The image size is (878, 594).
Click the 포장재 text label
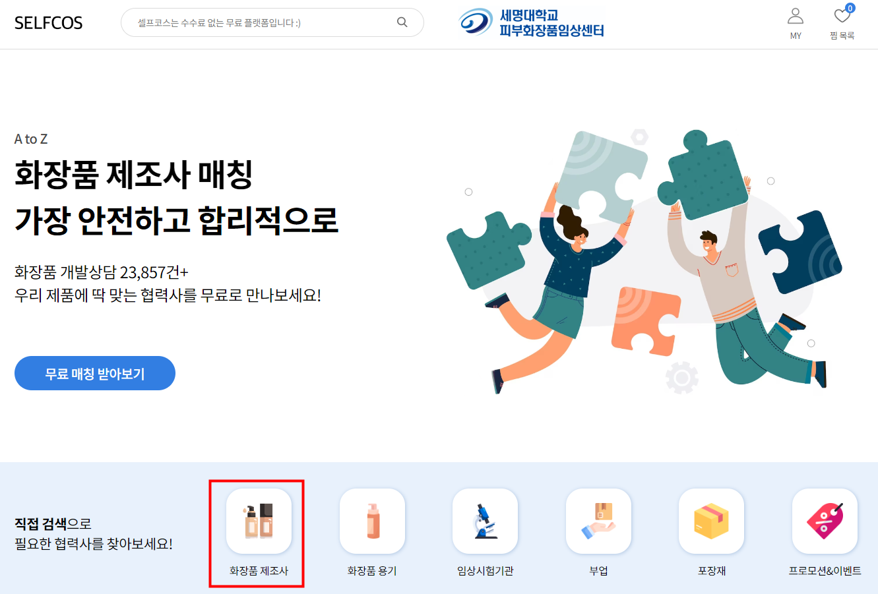click(712, 571)
